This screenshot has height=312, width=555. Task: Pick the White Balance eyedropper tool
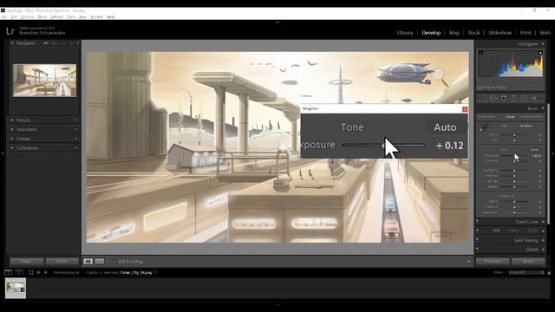(x=483, y=128)
